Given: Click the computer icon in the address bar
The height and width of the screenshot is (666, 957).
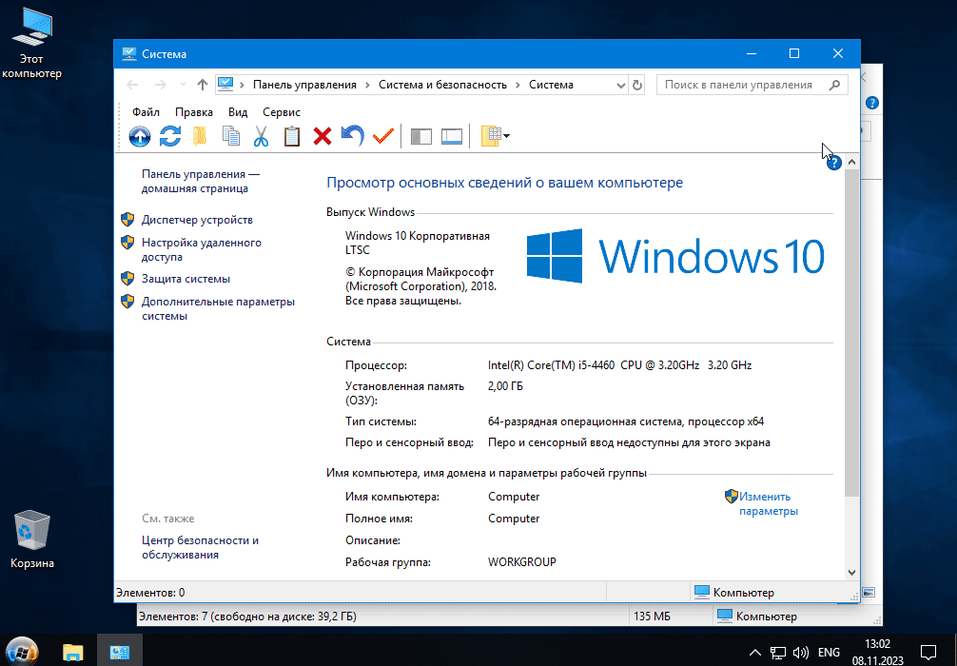Looking at the screenshot, I should [225, 85].
